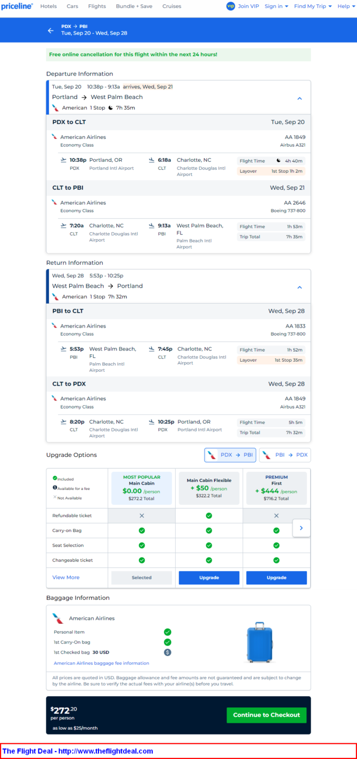Click Trip Total 7h 32m value
357x759 pixels.
[294, 432]
